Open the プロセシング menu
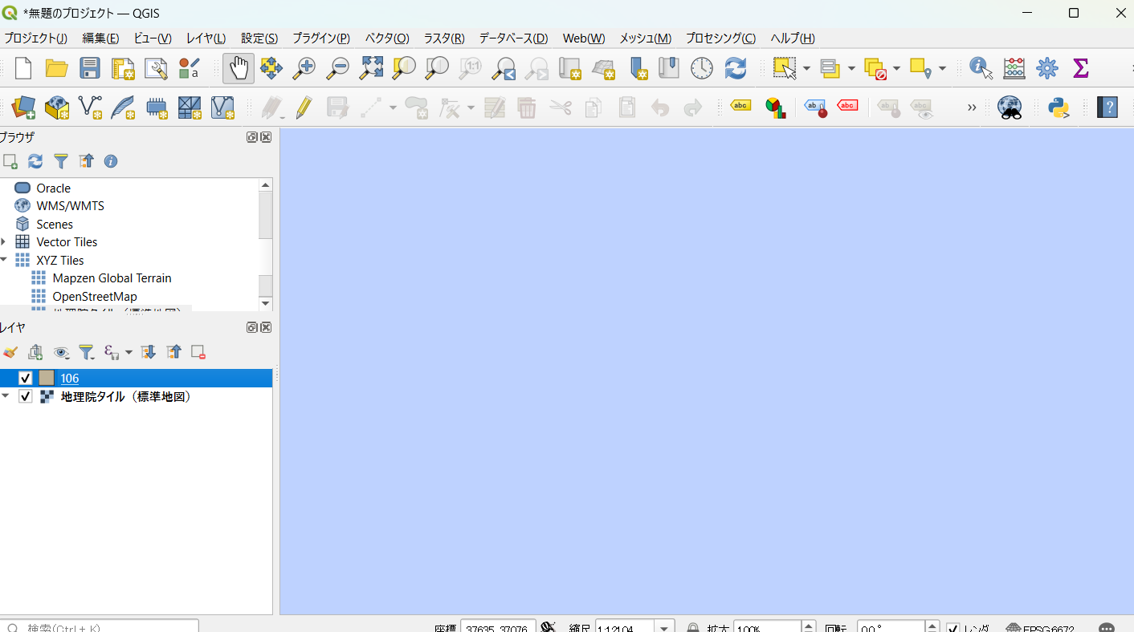This screenshot has width=1134, height=632. point(720,38)
